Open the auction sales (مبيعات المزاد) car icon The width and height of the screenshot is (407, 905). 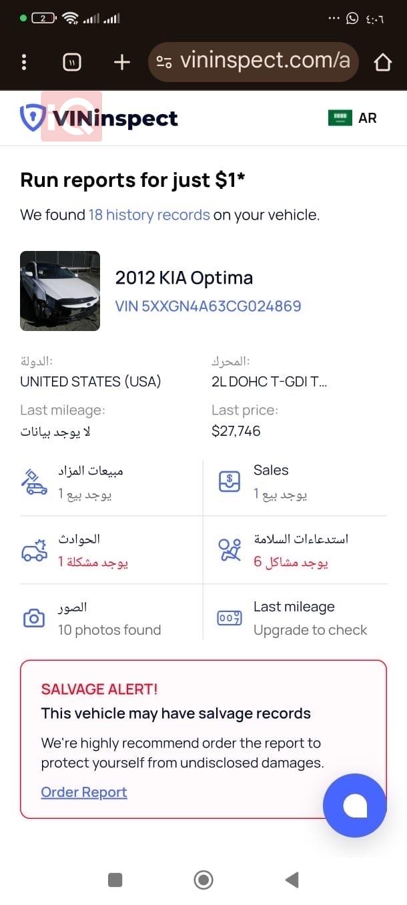[x=33, y=482]
